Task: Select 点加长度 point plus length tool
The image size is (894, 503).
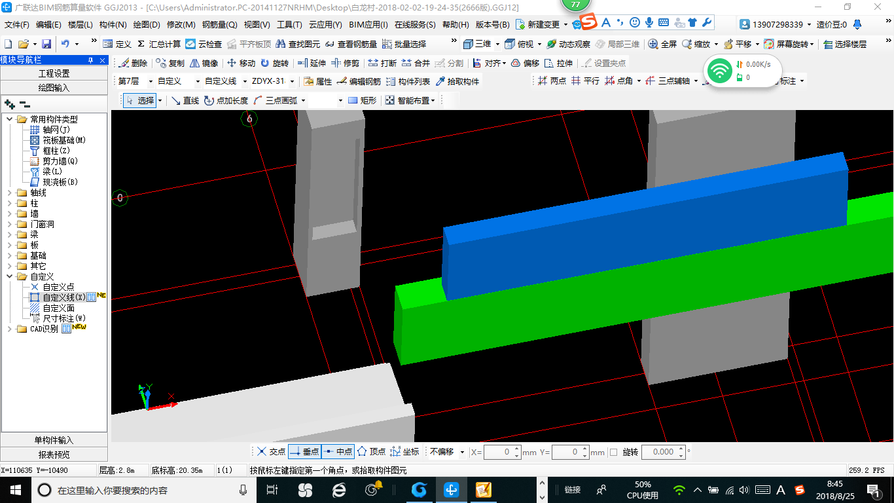Action: pos(226,100)
